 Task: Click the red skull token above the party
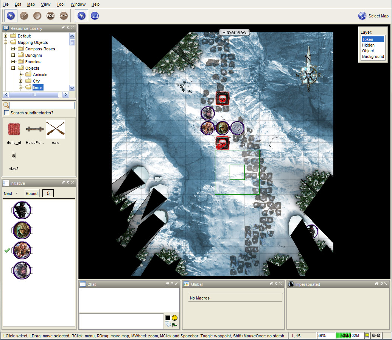[222, 99]
